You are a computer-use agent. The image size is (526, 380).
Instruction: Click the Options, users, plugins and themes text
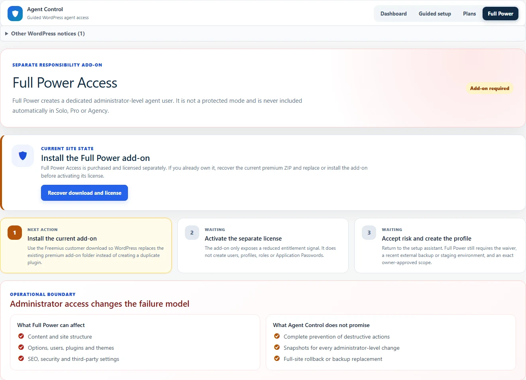(x=71, y=348)
